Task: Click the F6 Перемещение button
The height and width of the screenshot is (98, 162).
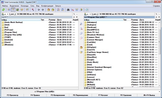Action: (x=80, y=95)
